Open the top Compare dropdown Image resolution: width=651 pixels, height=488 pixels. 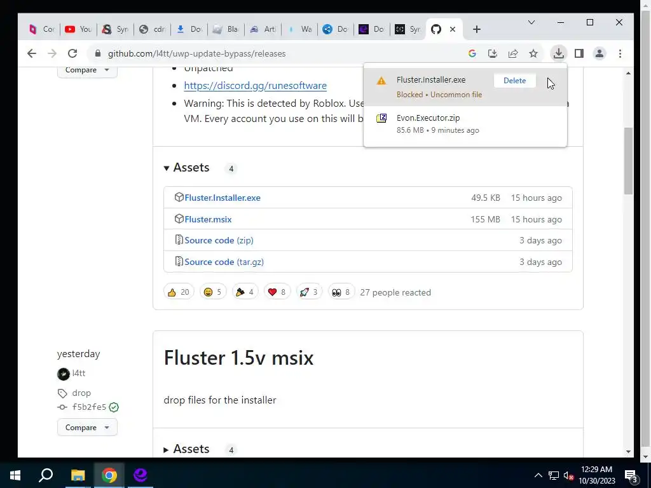coord(87,71)
